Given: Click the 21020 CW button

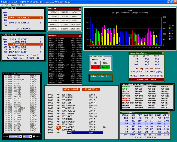Looking at the screenshot, I should coord(53,29).
